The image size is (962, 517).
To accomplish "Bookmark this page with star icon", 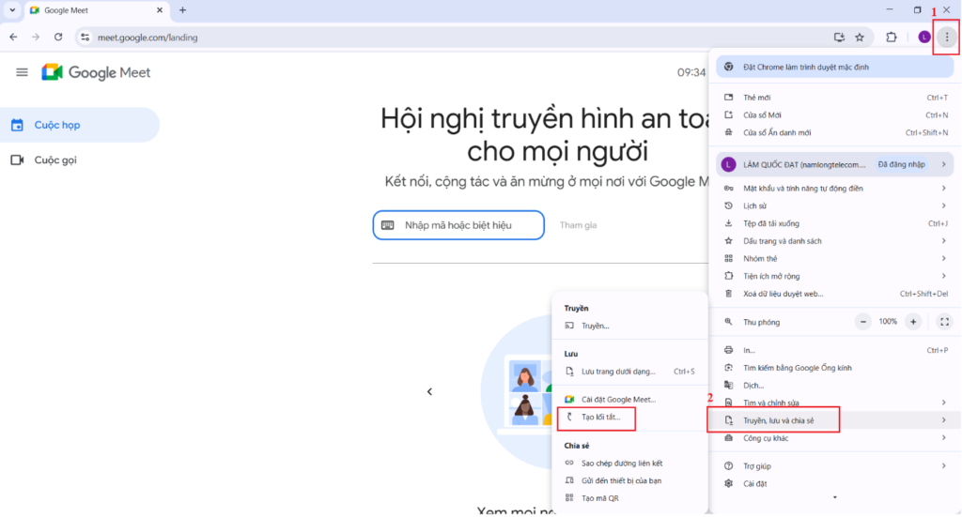I will click(860, 38).
